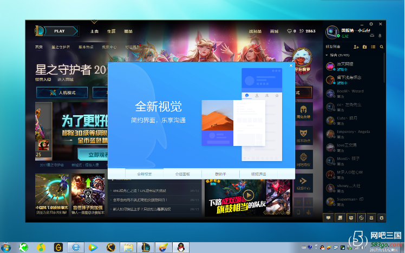Select the 视频通话 tab in QQ popup

click(x=259, y=174)
